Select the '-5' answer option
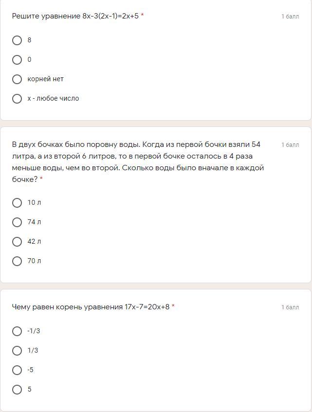This screenshot has height=412, width=312. 17,370
